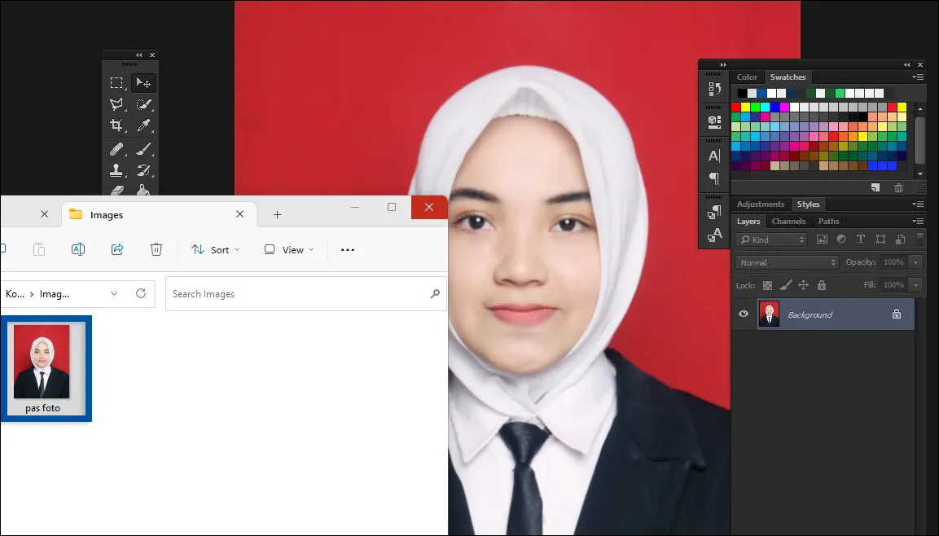This screenshot has height=536, width=939.
Task: Switch to the Channels tab
Action: click(x=788, y=221)
